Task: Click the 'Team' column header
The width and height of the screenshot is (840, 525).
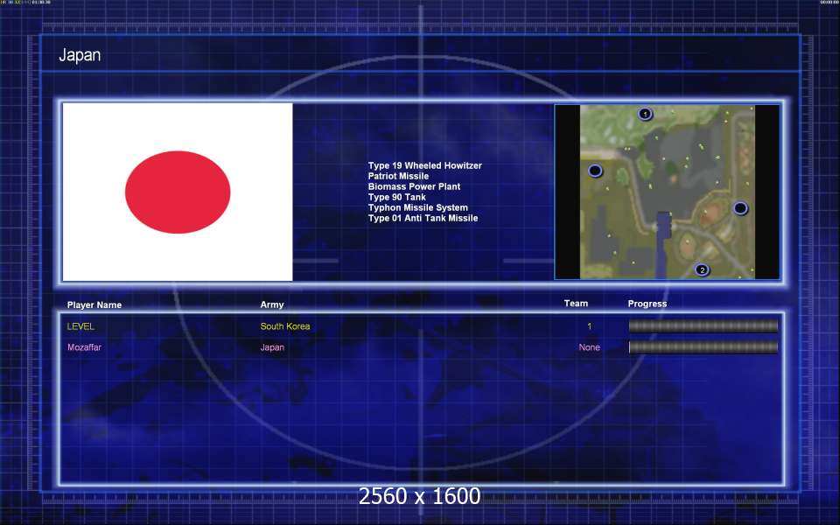Action: pos(576,304)
